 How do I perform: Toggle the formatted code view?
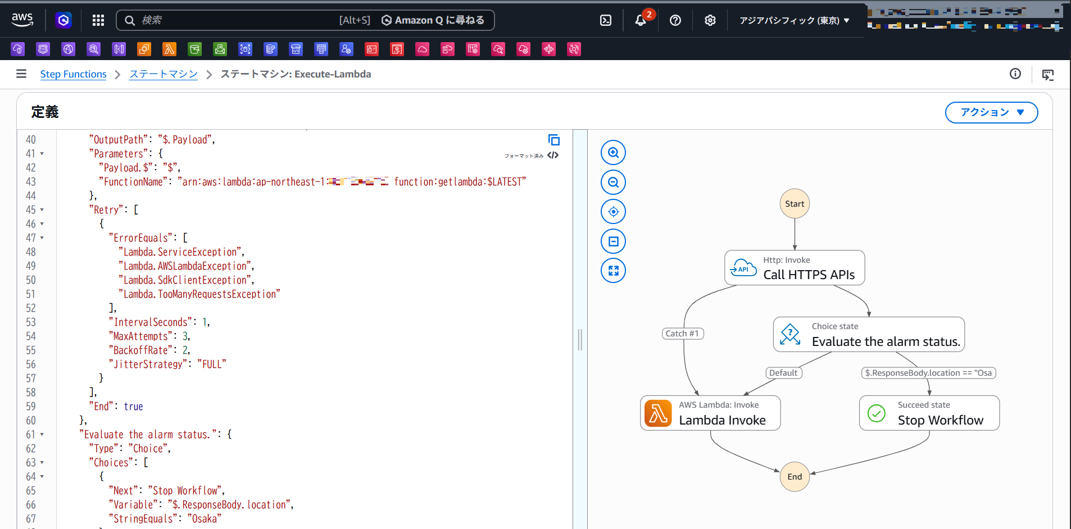[553, 156]
